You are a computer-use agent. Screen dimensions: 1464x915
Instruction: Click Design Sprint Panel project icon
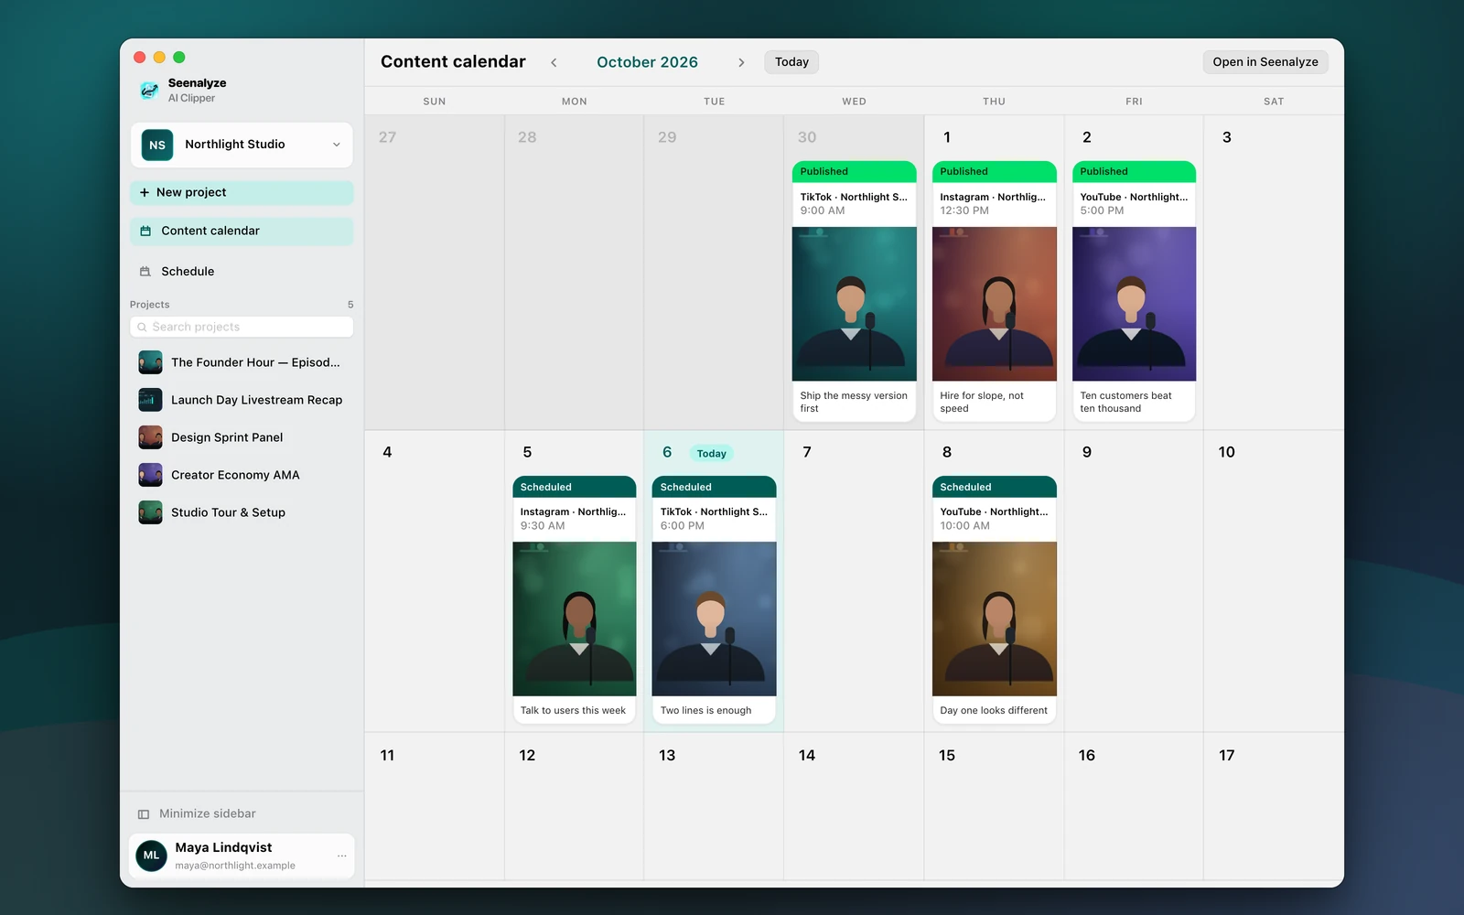[150, 437]
